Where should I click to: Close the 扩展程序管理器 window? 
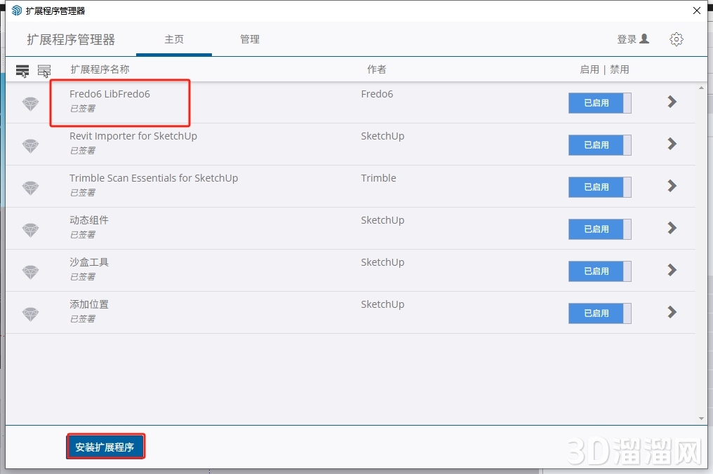click(696, 11)
